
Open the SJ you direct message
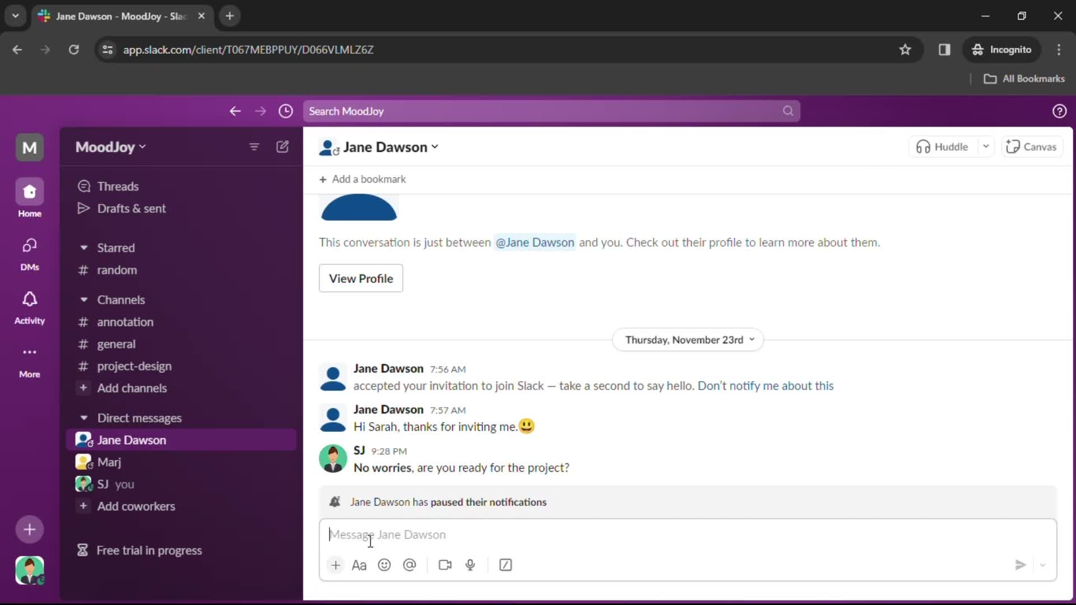coord(181,484)
